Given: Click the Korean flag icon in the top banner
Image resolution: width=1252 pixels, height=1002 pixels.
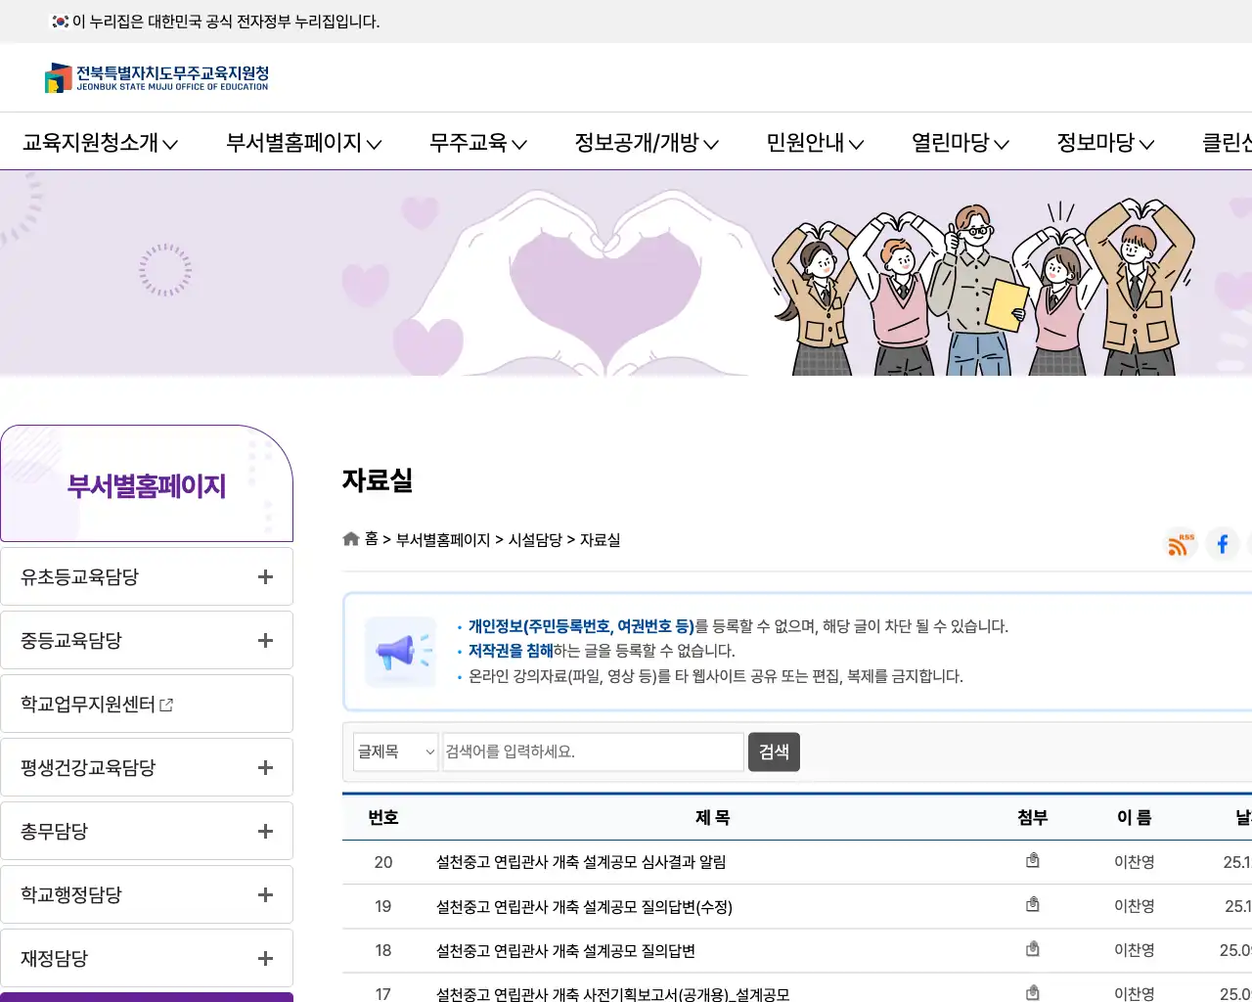Looking at the screenshot, I should click(x=59, y=21).
